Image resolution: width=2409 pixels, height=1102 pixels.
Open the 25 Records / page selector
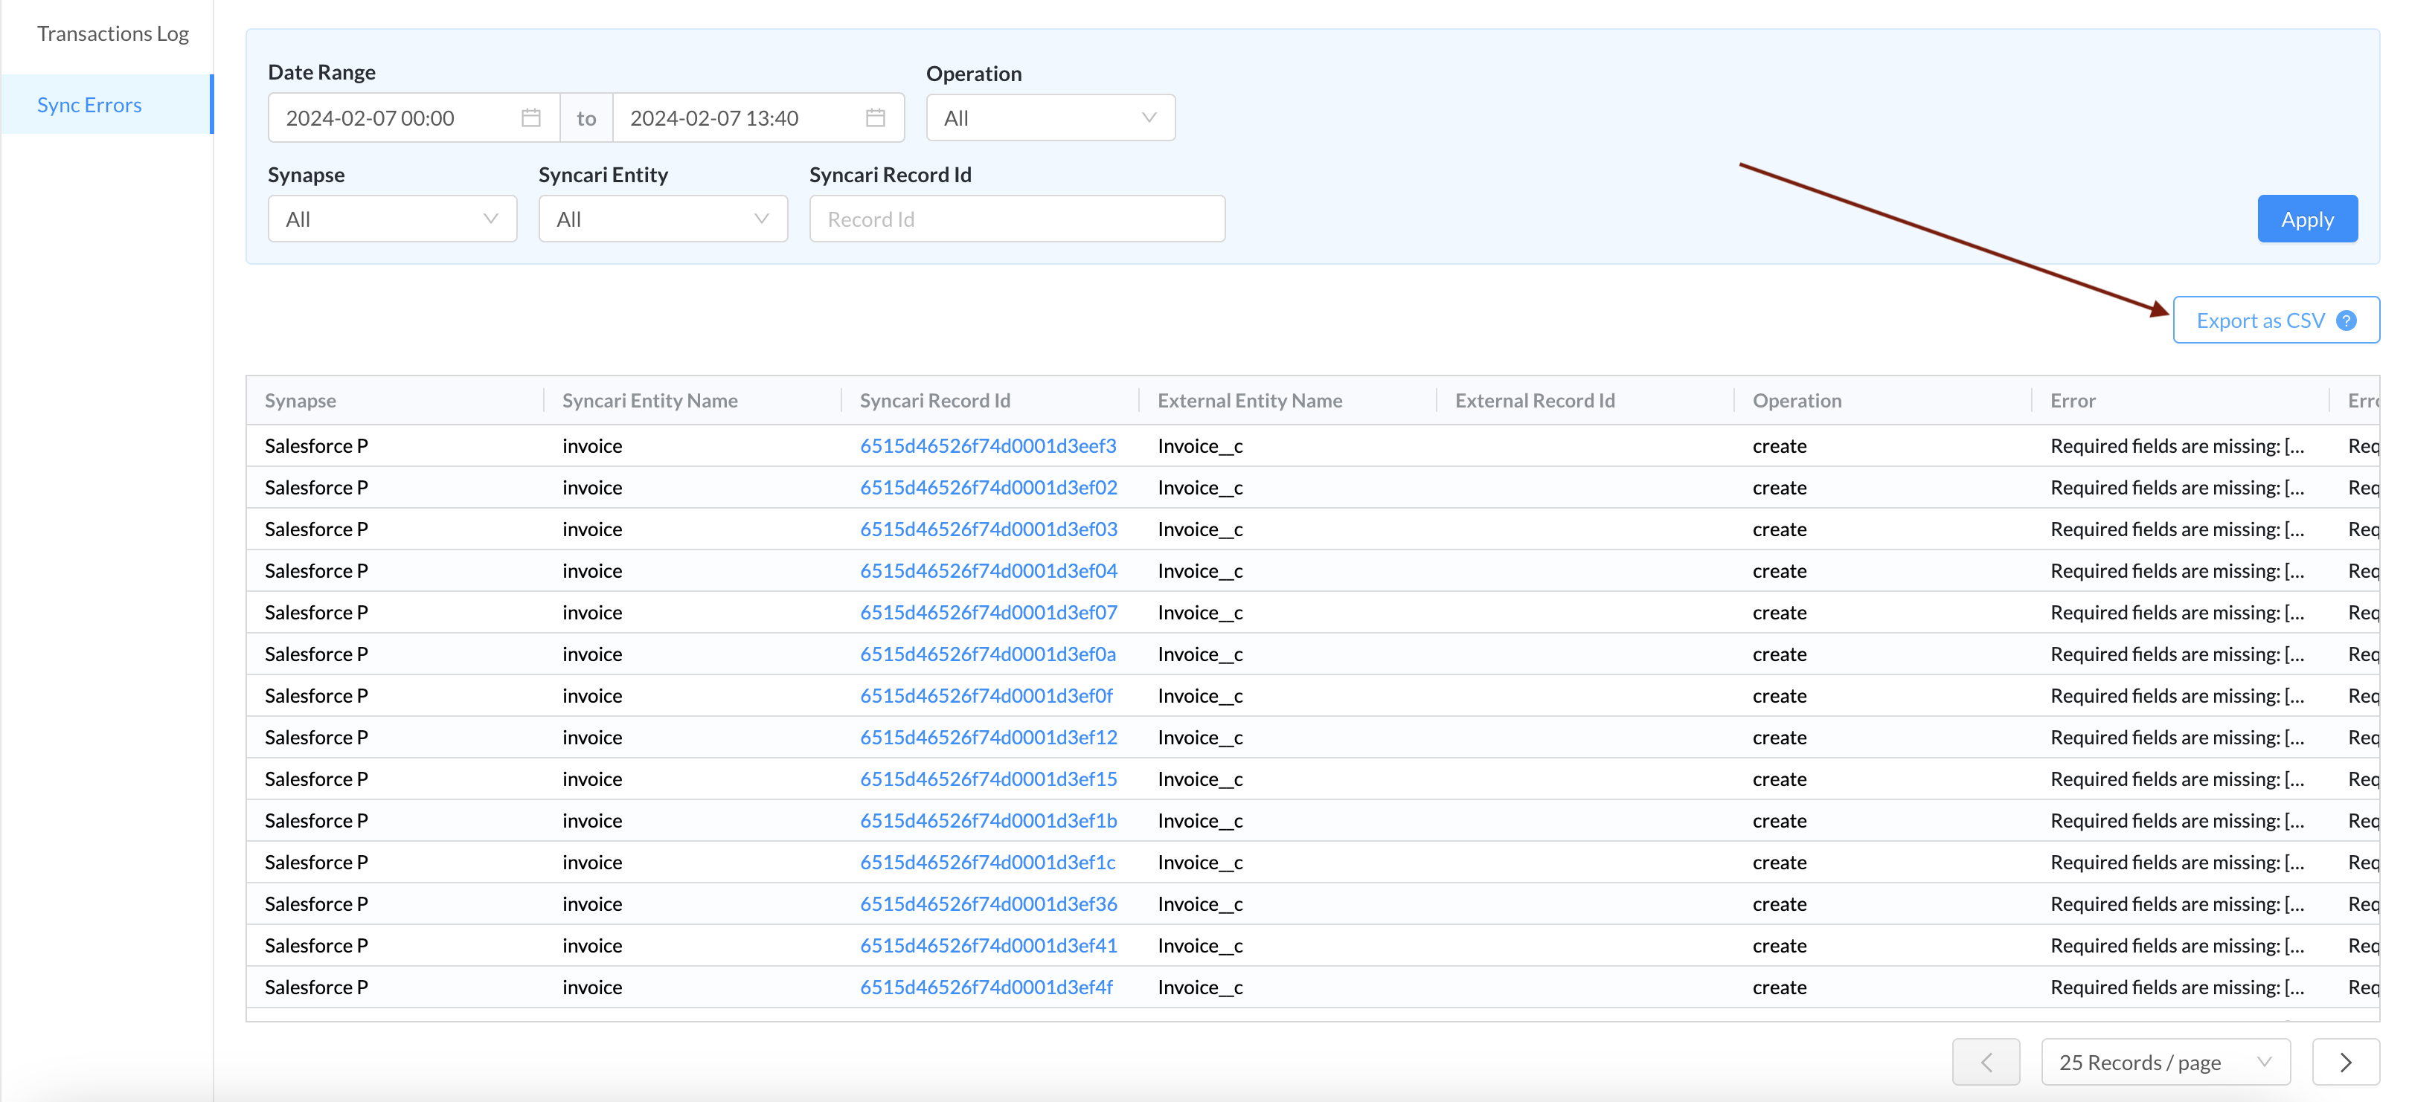click(x=2166, y=1062)
